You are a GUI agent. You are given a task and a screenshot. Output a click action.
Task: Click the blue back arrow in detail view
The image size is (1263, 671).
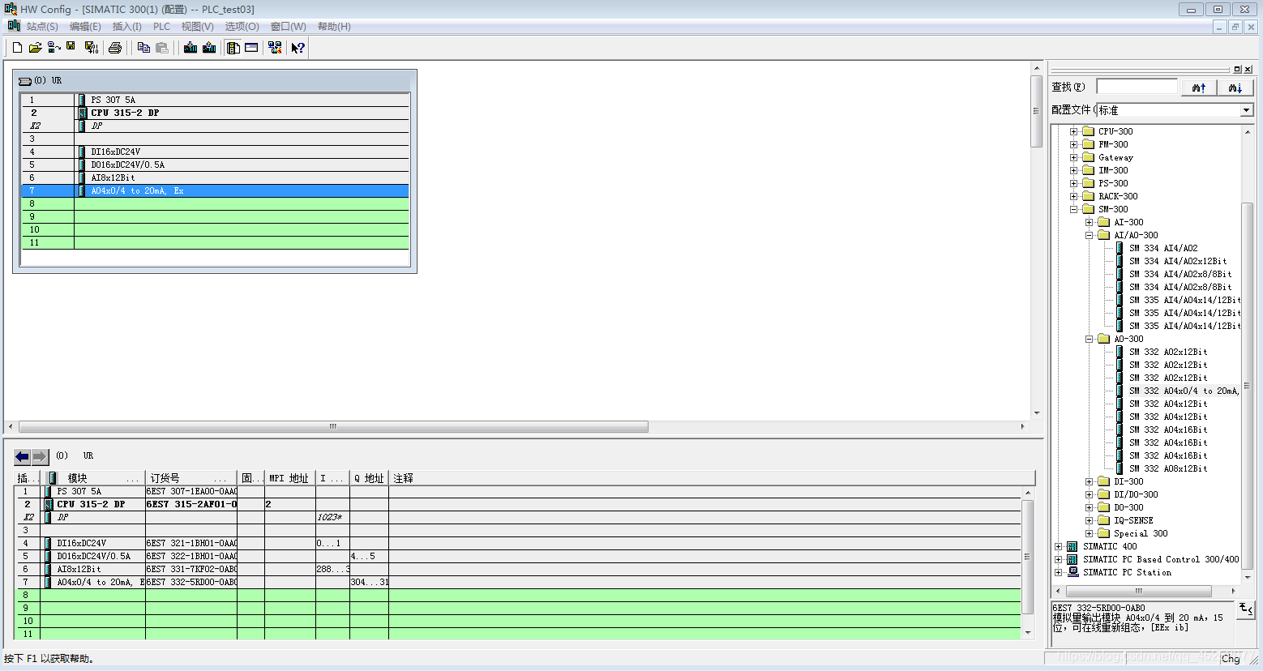coord(23,456)
